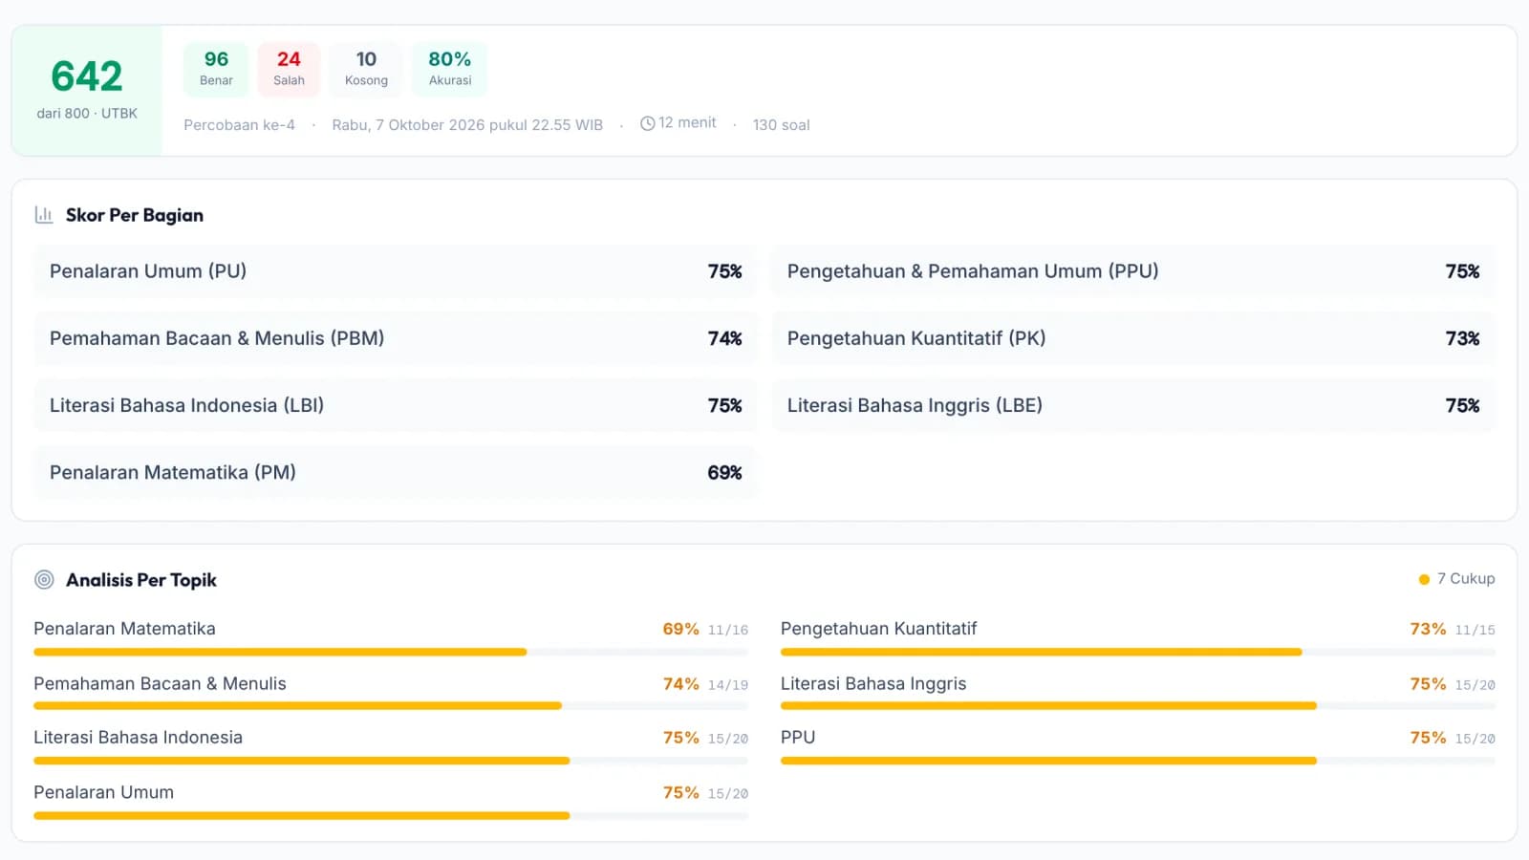
Task: Click the 7 Cukup status label
Action: pyautogui.click(x=1466, y=579)
